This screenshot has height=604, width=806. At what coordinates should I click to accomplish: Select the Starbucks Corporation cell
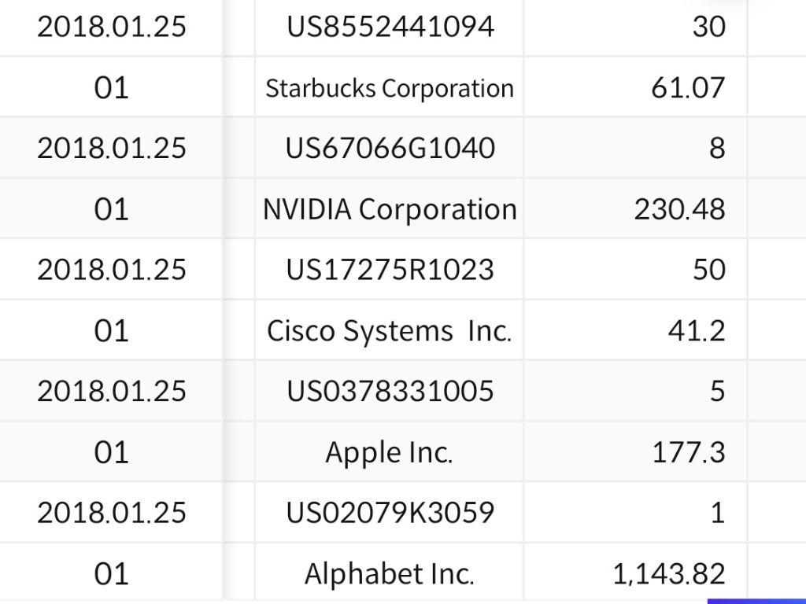point(390,88)
